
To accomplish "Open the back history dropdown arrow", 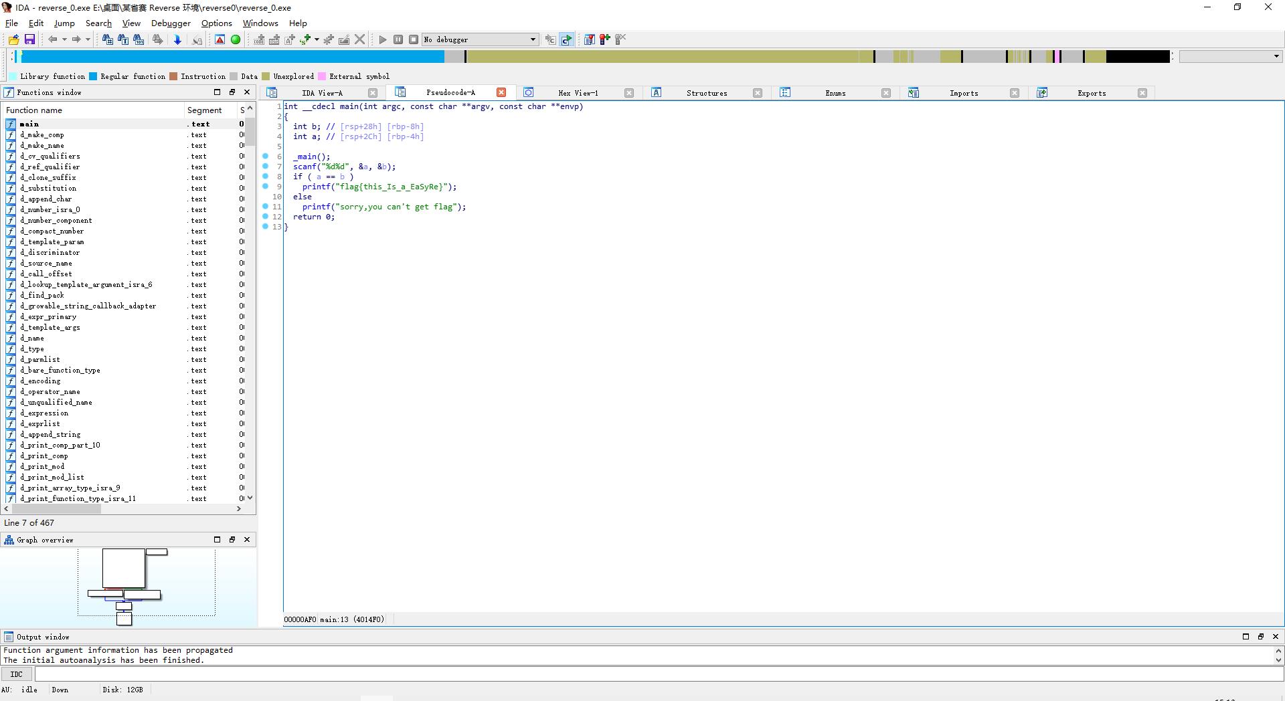I will (x=64, y=39).
